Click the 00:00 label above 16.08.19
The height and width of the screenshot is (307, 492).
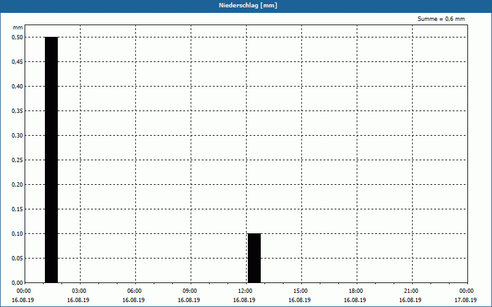pyautogui.click(x=23, y=291)
